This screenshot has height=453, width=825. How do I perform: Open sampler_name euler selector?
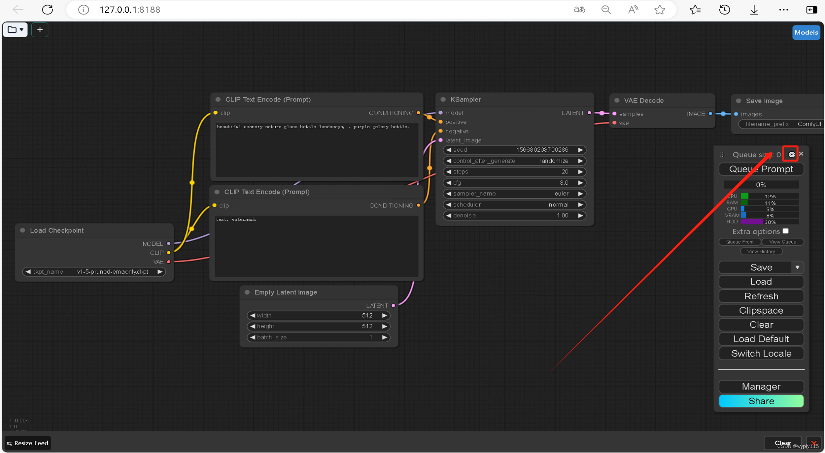pyautogui.click(x=514, y=194)
